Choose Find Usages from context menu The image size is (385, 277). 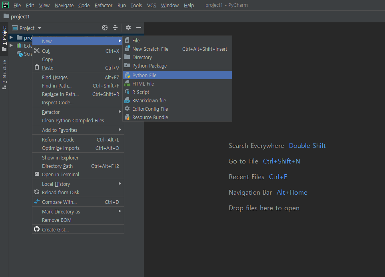tap(78, 77)
